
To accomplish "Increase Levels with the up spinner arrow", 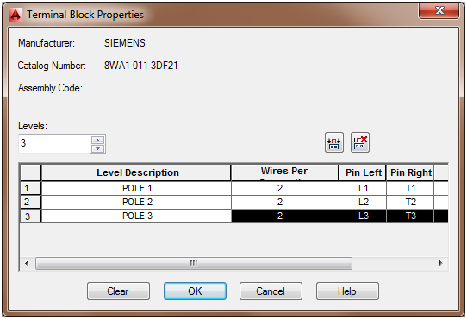I will pyautogui.click(x=98, y=141).
